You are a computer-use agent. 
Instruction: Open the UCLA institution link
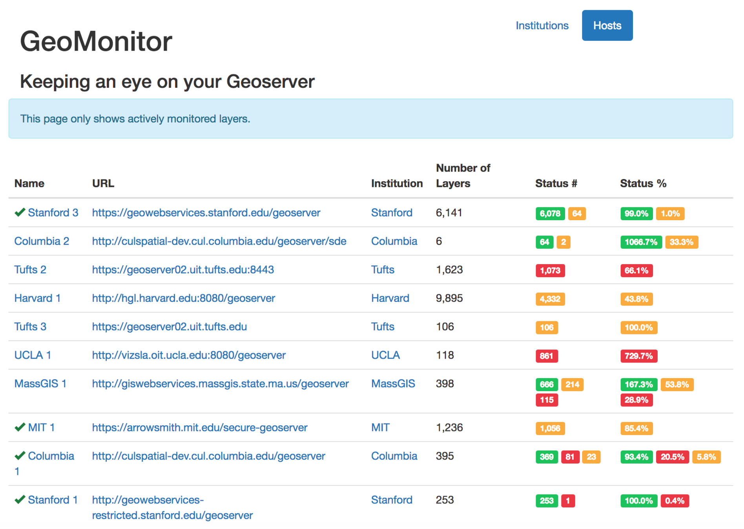(x=385, y=355)
